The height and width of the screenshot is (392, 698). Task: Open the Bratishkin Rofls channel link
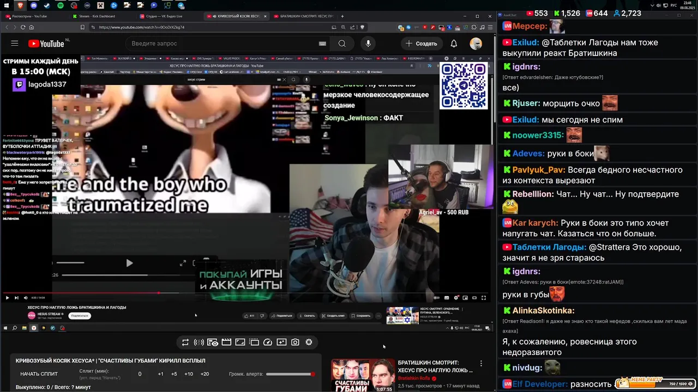[x=414, y=378]
